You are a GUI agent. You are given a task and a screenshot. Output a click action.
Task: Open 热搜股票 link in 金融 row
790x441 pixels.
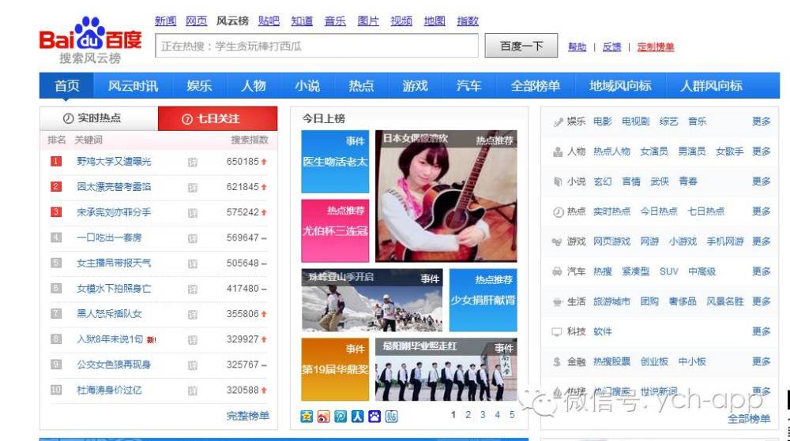pyautogui.click(x=611, y=361)
